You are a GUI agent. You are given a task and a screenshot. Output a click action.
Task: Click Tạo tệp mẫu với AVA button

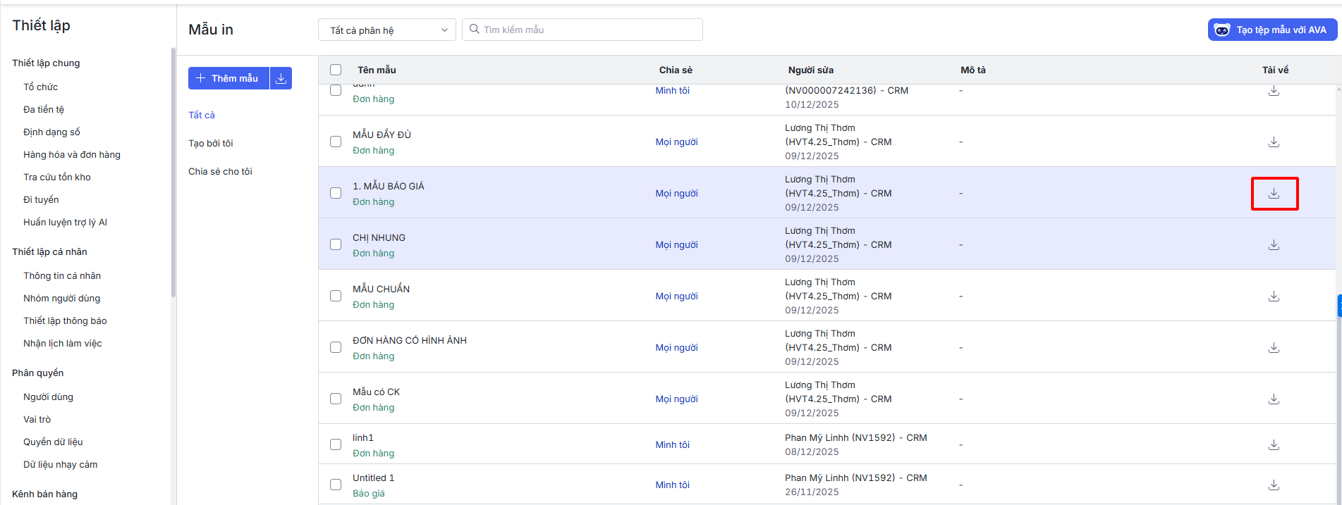[1272, 30]
